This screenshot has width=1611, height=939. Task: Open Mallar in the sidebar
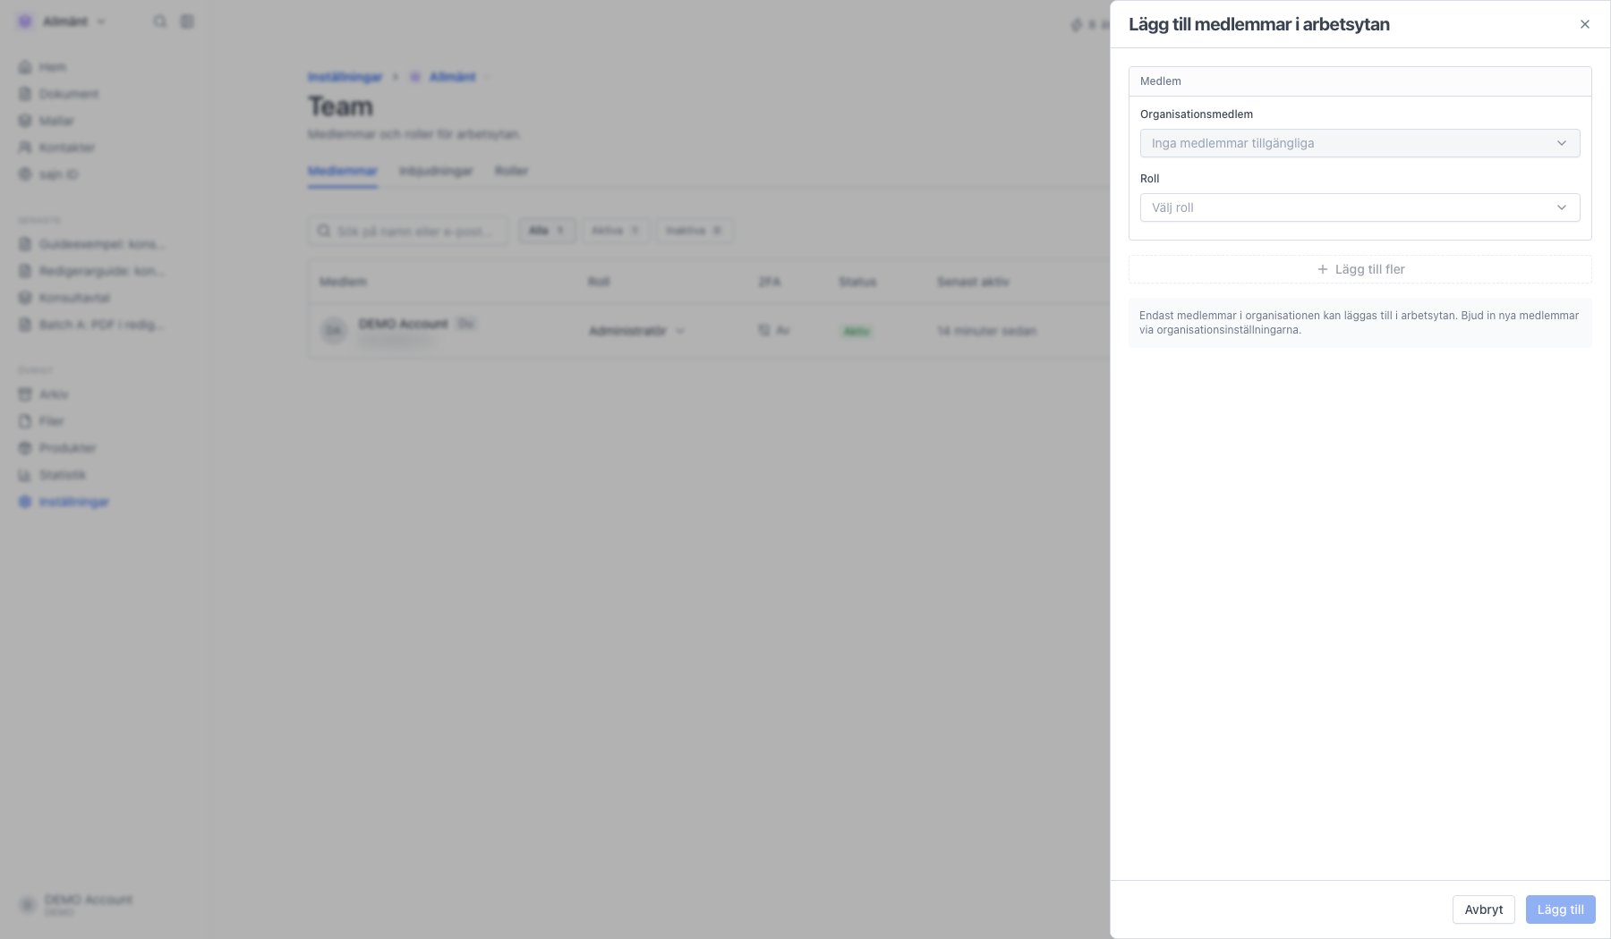tap(46, 121)
